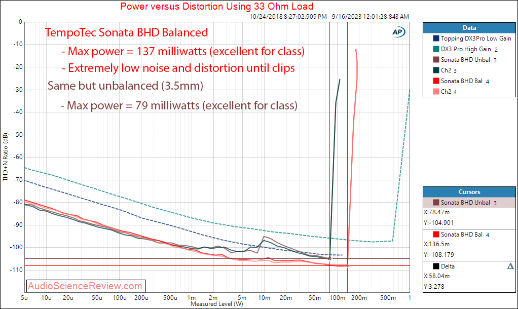The image size is (518, 309).
Task: Click the '5u' x-axis tick label
Action: 24,298
